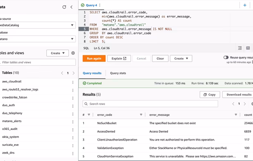Add a new query tab
Viewport: 253px width, 161px height.
click(x=245, y=5)
